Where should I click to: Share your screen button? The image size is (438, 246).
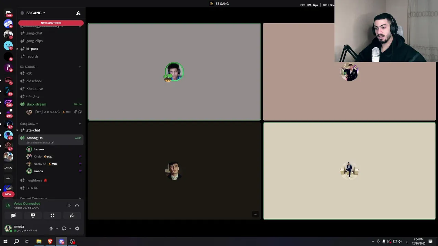pos(33,216)
